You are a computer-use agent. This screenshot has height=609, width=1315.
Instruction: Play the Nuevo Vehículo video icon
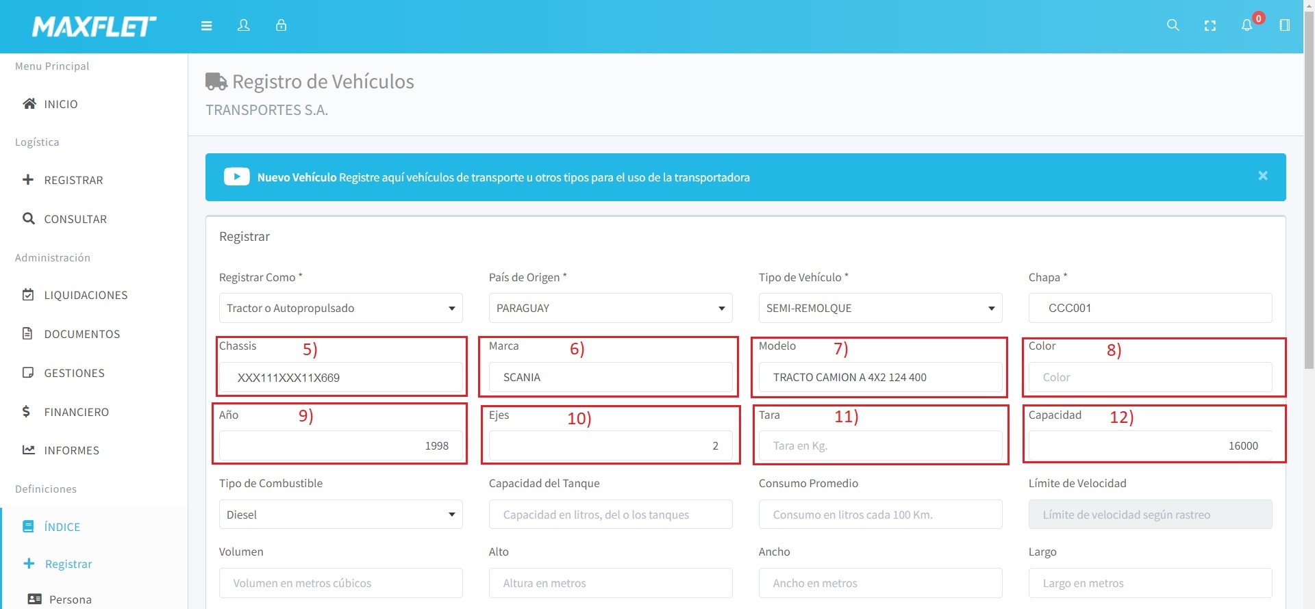pyautogui.click(x=236, y=177)
